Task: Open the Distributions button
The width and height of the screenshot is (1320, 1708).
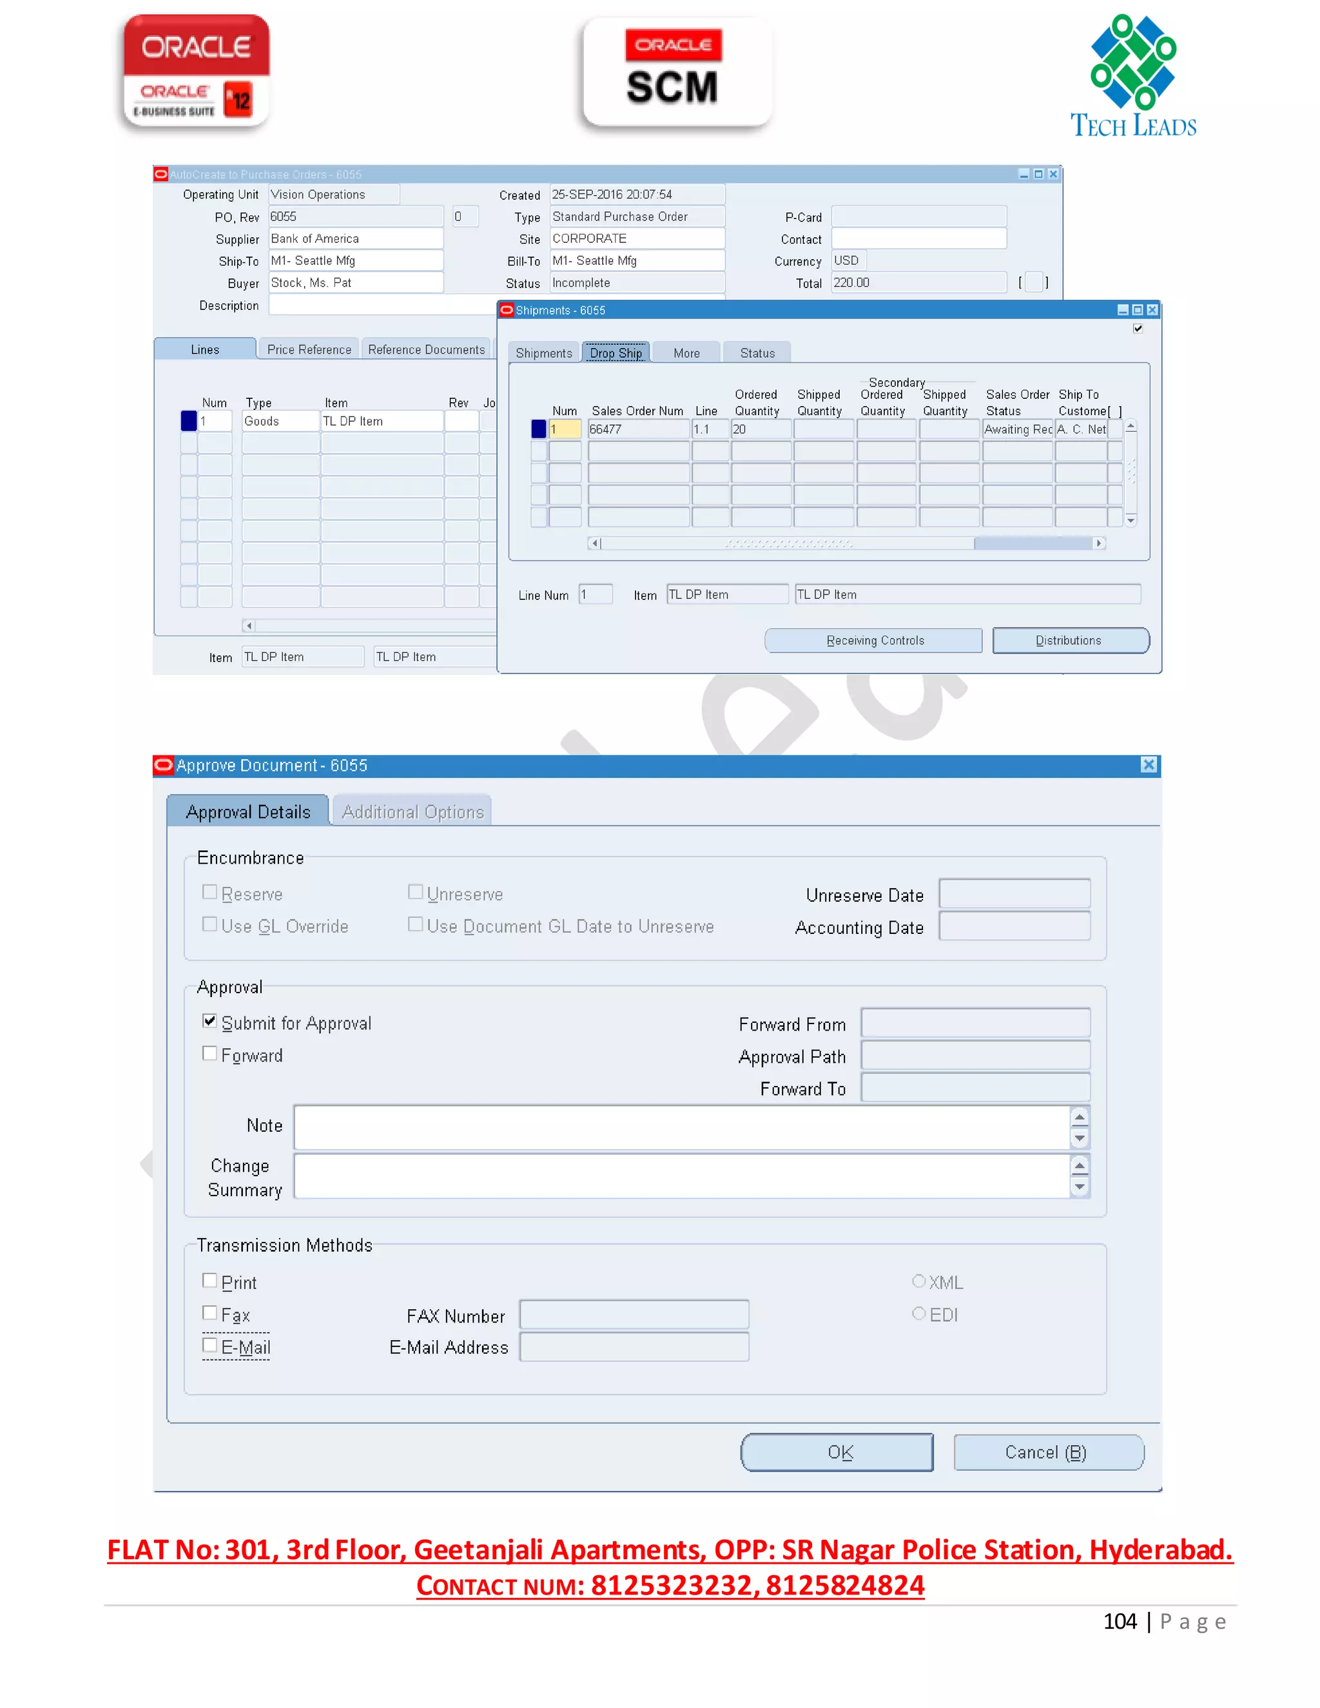Action: click(1070, 641)
